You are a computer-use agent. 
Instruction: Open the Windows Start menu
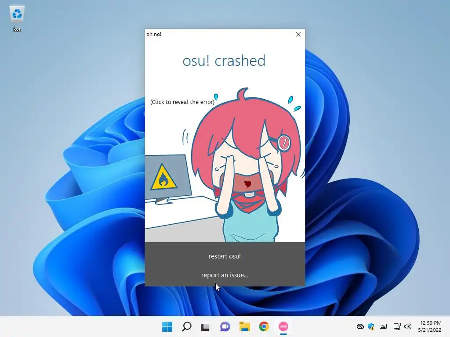tap(167, 326)
